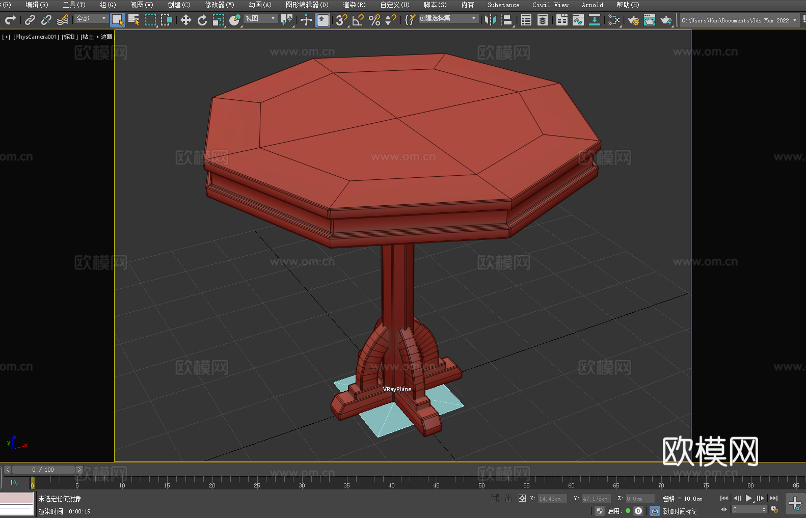Click the Mirror tool icon

(x=491, y=20)
